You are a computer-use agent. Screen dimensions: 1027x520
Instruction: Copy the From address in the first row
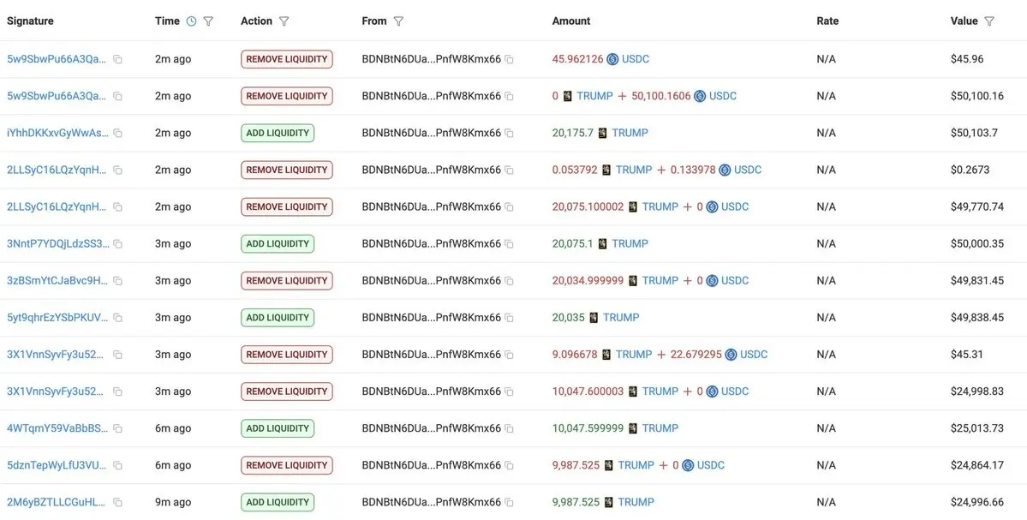tap(509, 60)
